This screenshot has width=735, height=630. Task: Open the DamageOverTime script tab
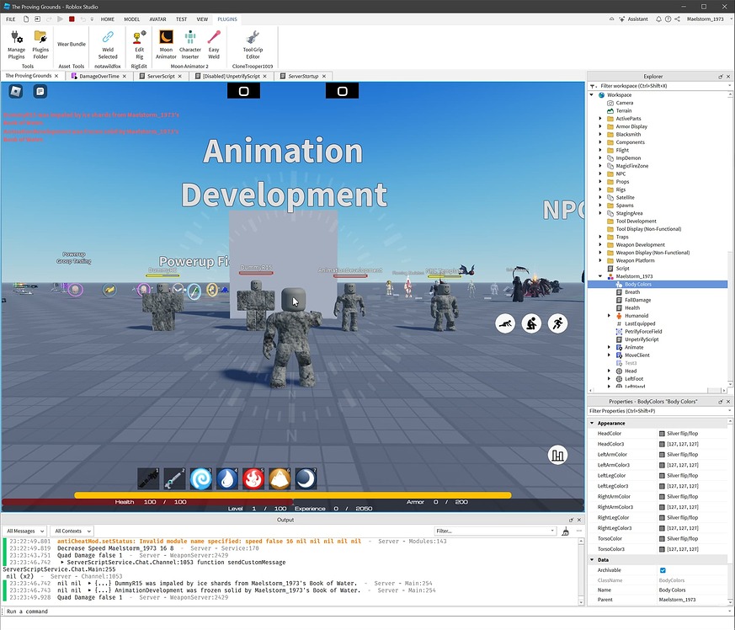pyautogui.click(x=99, y=75)
